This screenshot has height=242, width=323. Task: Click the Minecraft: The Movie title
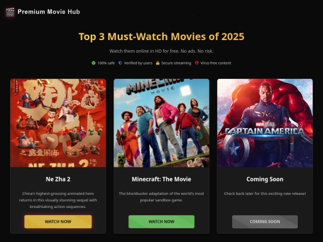click(x=161, y=179)
